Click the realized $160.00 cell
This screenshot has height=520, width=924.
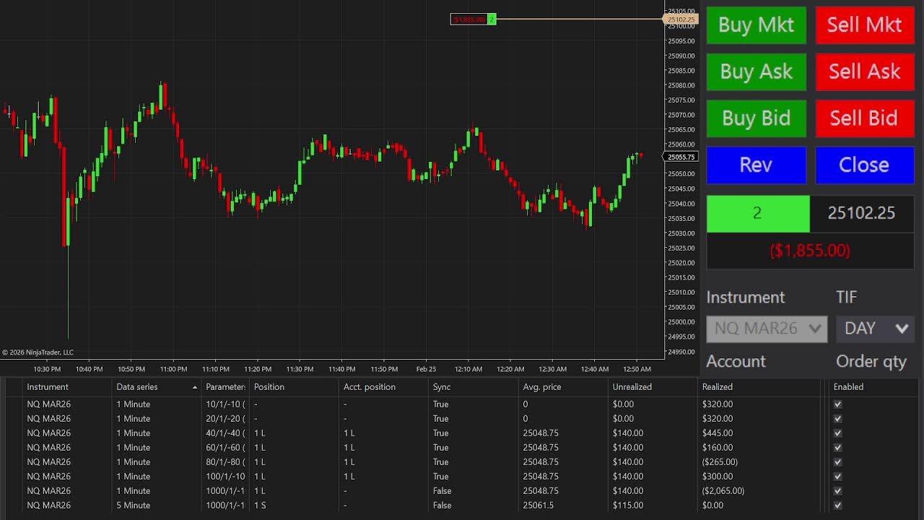point(759,448)
